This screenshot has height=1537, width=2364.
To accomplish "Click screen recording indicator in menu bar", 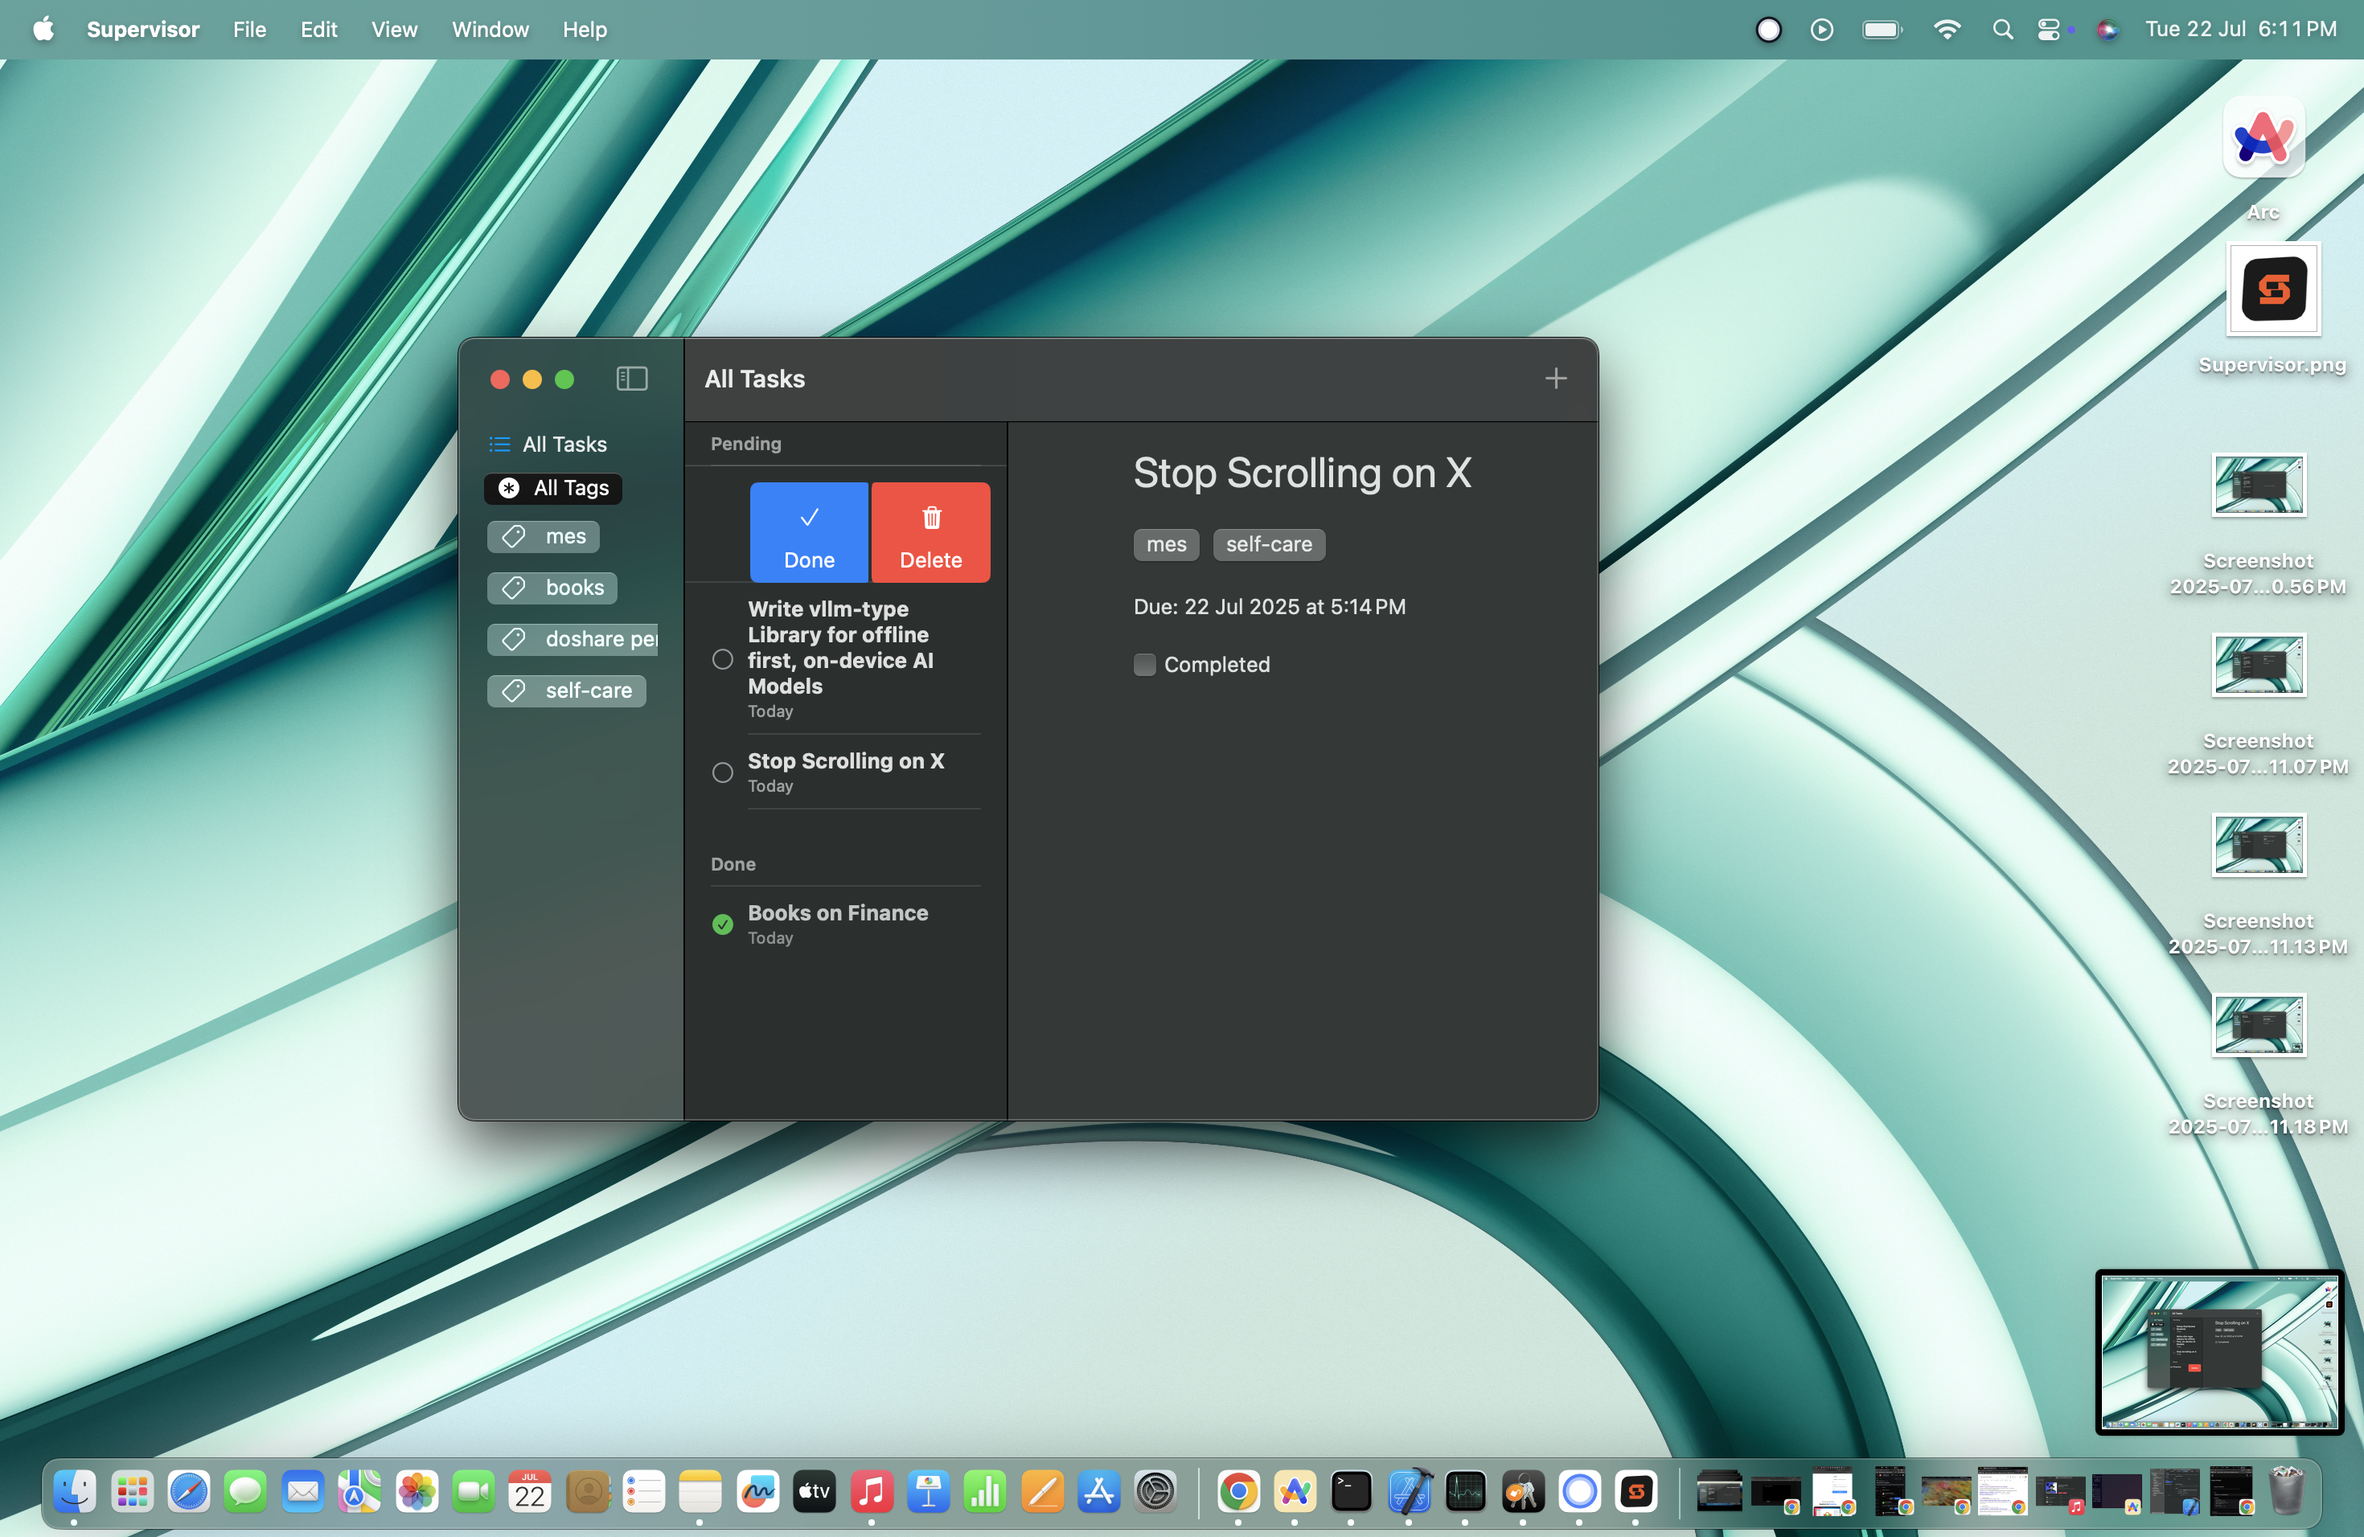I will pos(1768,30).
